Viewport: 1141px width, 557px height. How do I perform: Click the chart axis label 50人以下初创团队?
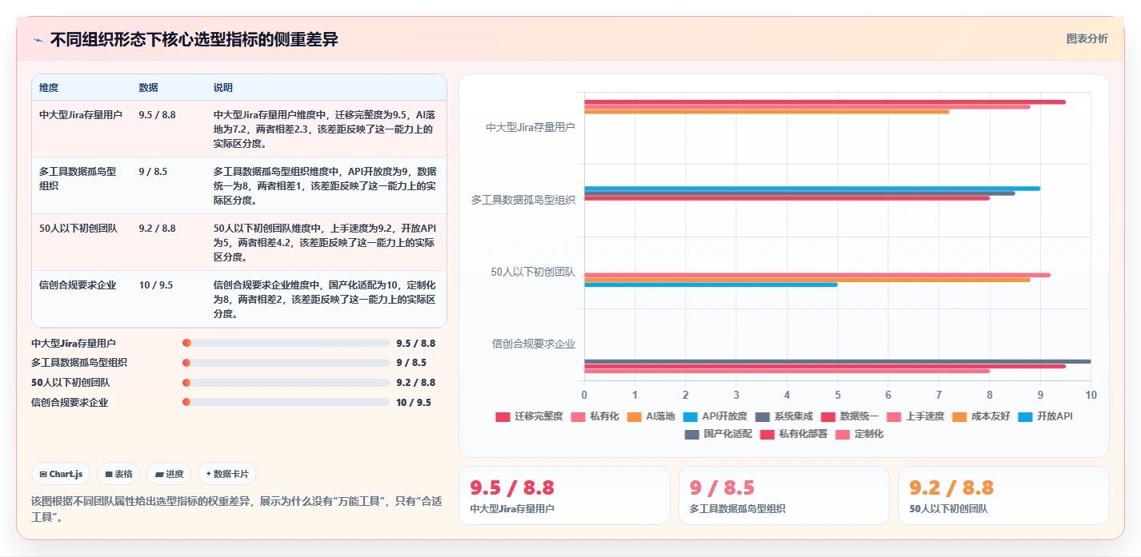coord(533,272)
